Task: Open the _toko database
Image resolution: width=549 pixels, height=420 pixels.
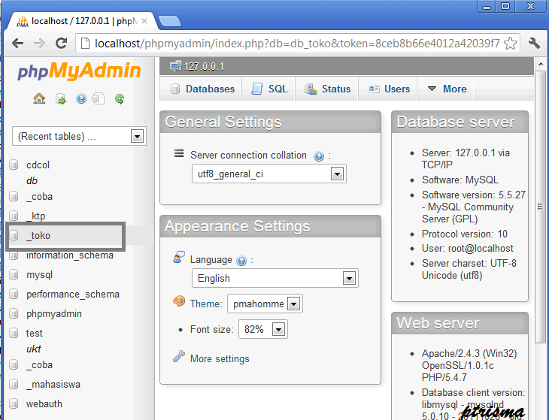Action: point(38,236)
